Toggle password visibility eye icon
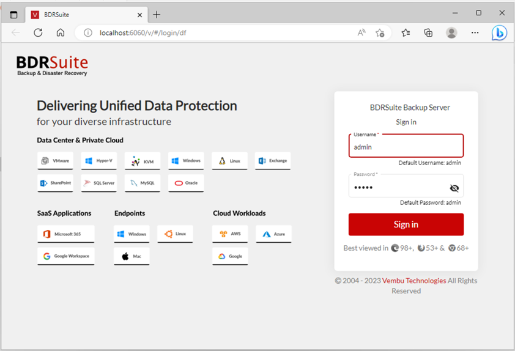Viewport: 515px width, 351px height. (454, 188)
